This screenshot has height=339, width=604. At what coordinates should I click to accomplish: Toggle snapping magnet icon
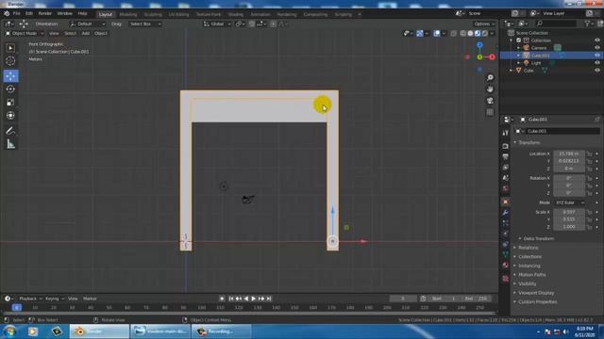click(252, 24)
